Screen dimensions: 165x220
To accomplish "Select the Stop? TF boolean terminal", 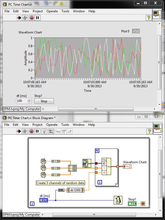I will click(x=132, y=204).
